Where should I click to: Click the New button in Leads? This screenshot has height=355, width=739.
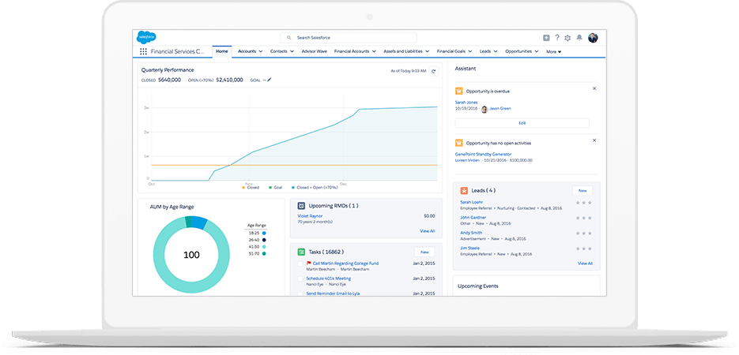point(582,190)
